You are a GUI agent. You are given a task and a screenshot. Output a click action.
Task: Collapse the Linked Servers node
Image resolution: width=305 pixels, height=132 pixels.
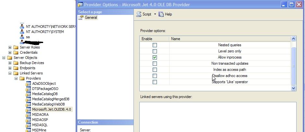10,73
